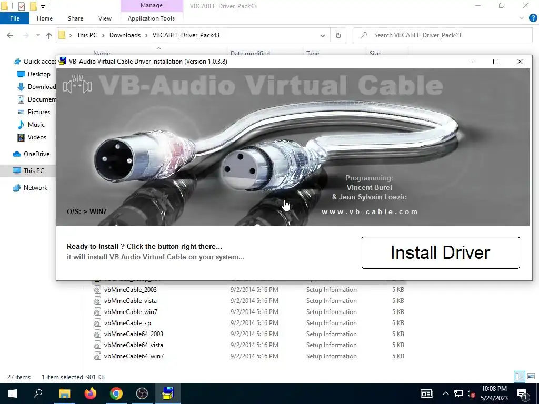Screen dimensions: 539x404
Task: Open Explorer help question mark icon
Action: (x=533, y=18)
